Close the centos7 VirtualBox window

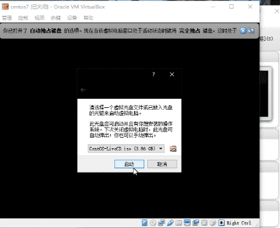(x=250, y=7)
